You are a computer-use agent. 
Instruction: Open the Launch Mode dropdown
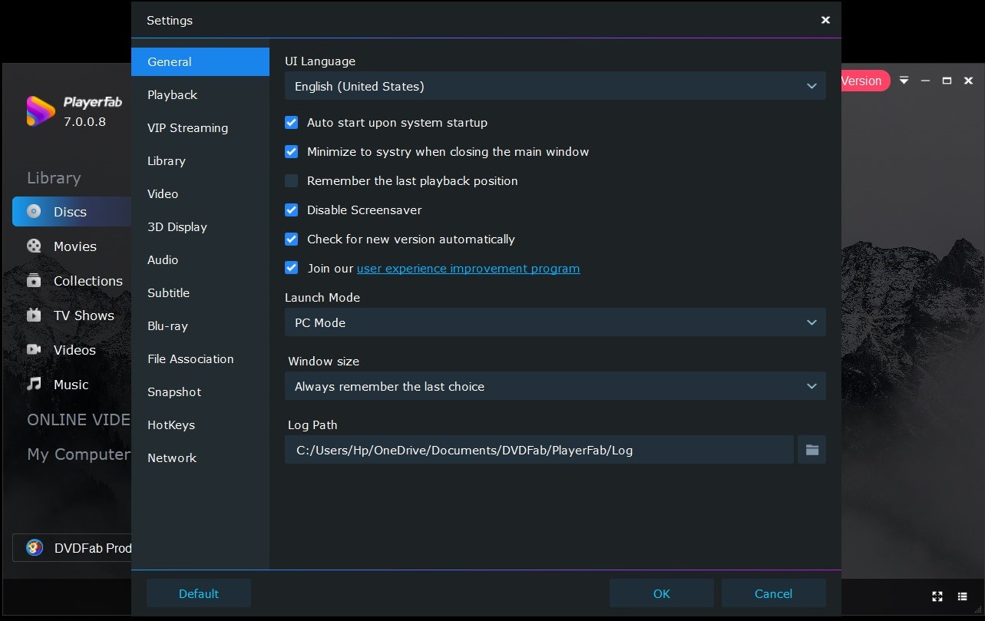tap(554, 322)
